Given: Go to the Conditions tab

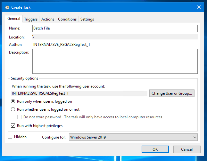Looking at the screenshot, I should tap(67, 19).
